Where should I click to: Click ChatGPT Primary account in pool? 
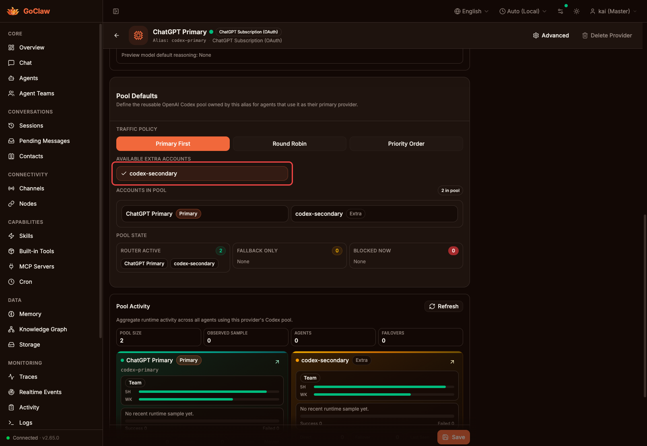click(x=205, y=214)
